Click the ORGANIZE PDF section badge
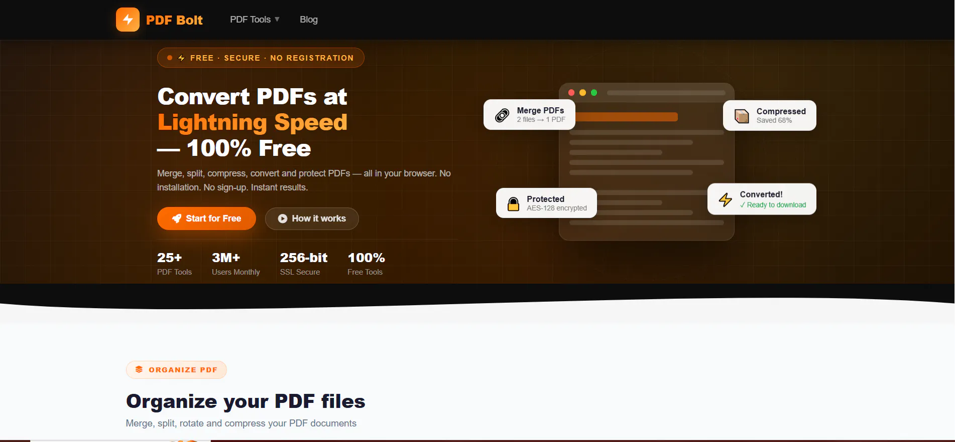 point(176,370)
